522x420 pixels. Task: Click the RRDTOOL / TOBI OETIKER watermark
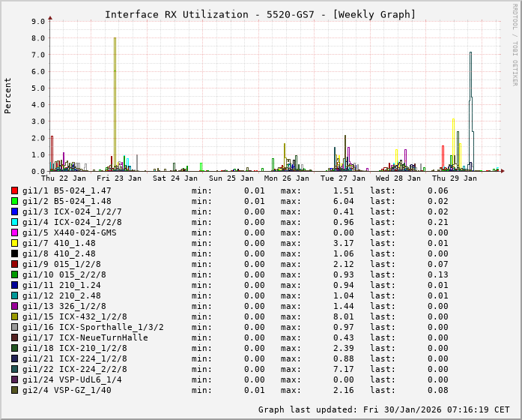click(515, 44)
